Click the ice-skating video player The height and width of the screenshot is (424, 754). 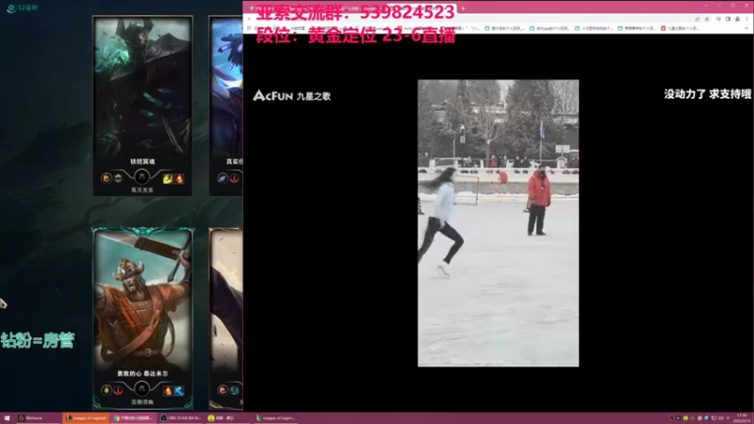[x=499, y=223]
